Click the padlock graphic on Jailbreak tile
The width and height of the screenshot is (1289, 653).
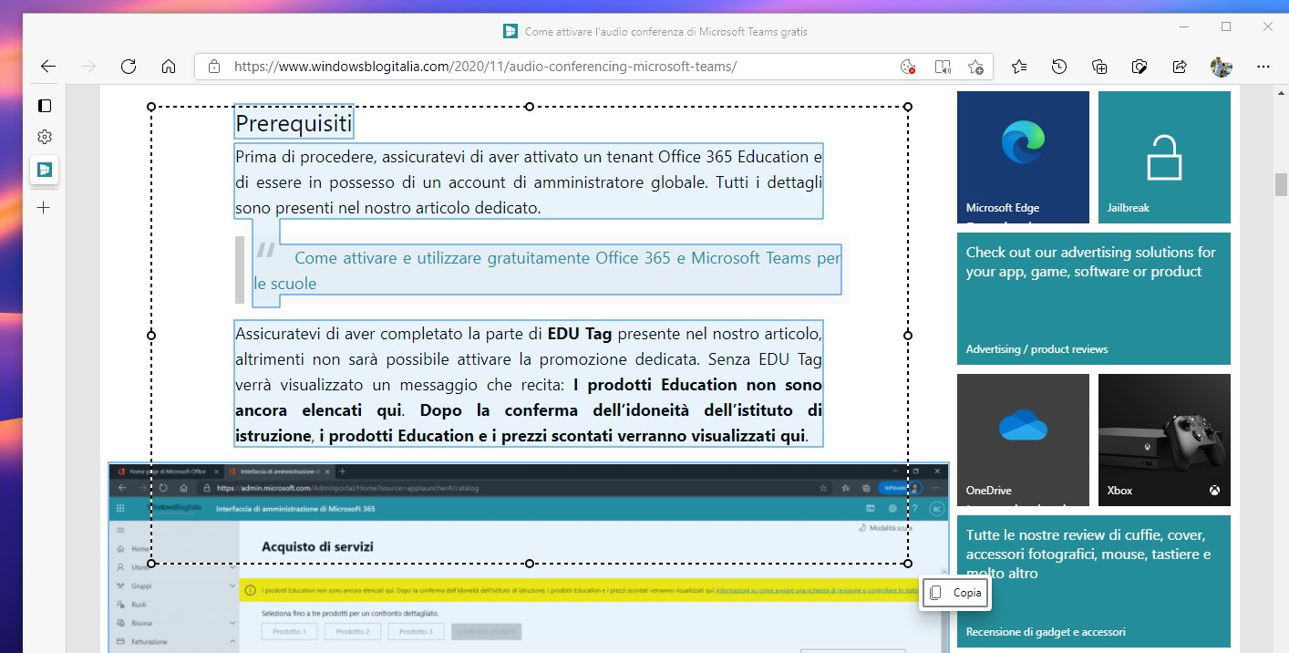tap(1164, 157)
